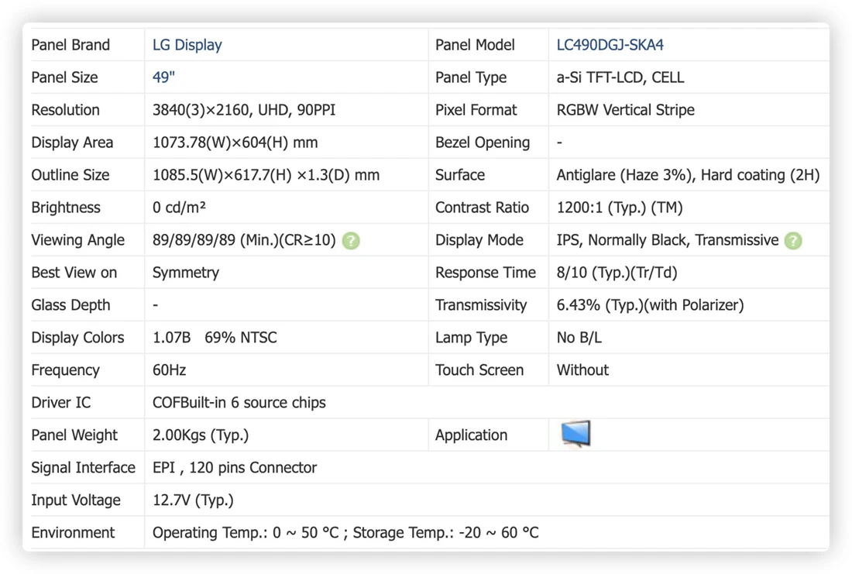Viewport: 852px width, 574px height.
Task: Select the "60Hz" frequency value
Action: [x=169, y=370]
